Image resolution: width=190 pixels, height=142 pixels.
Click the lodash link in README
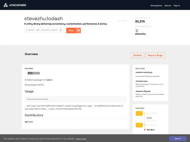coord(49,80)
